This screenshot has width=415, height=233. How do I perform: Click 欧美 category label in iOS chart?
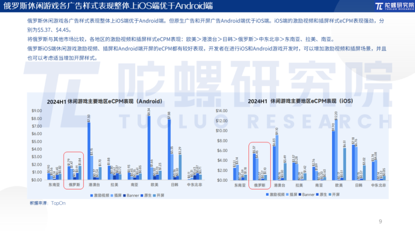pyautogui.click(x=339, y=185)
